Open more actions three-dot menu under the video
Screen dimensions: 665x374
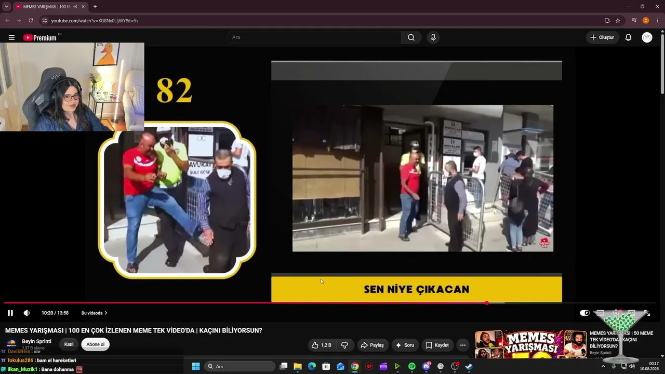pos(462,345)
